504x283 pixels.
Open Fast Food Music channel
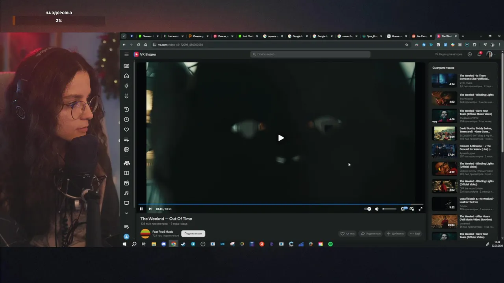coord(163,232)
